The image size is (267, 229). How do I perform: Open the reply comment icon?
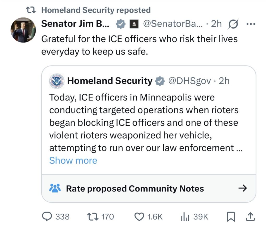[x=48, y=216]
